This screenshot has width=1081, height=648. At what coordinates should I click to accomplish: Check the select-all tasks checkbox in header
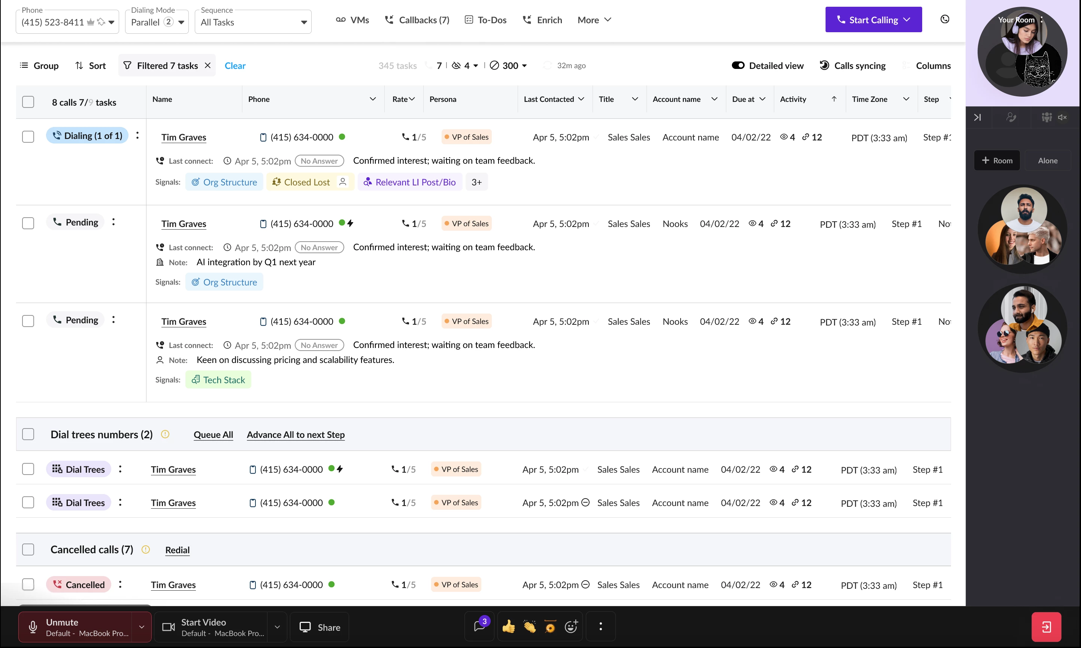[28, 102]
